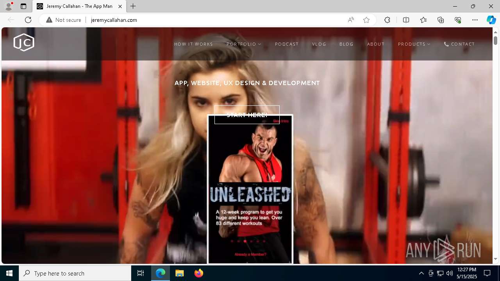
Task: Open Browser essentials icon
Action: pyautogui.click(x=458, y=20)
